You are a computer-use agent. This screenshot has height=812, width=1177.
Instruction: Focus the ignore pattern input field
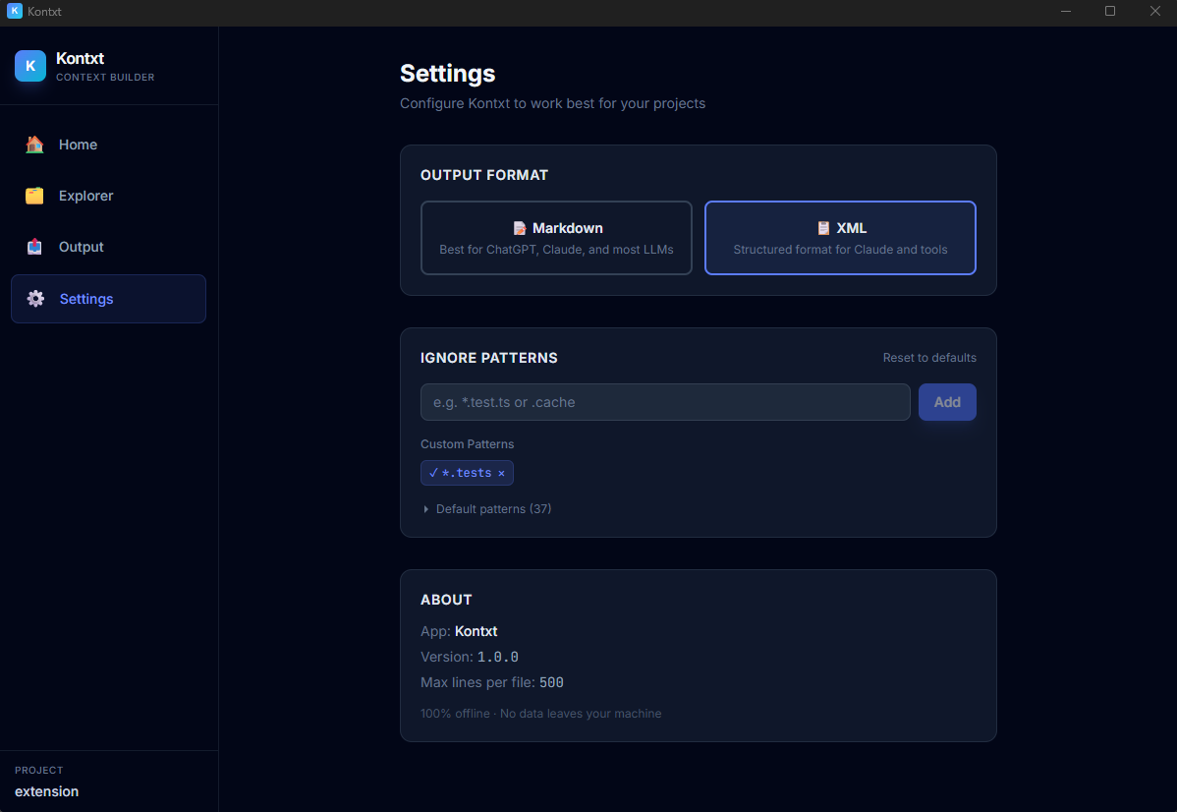tap(665, 402)
